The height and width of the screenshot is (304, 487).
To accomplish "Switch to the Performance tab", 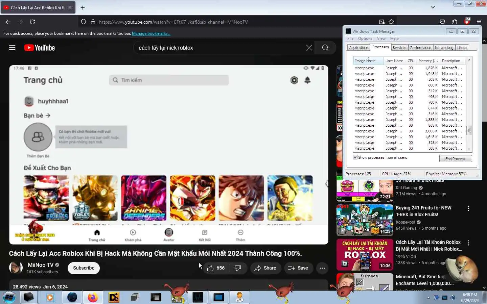I will click(420, 48).
